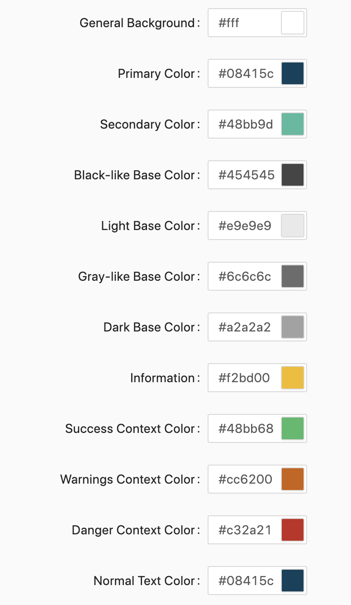Focus the Warnings Context Color #cc6200 field

point(245,479)
